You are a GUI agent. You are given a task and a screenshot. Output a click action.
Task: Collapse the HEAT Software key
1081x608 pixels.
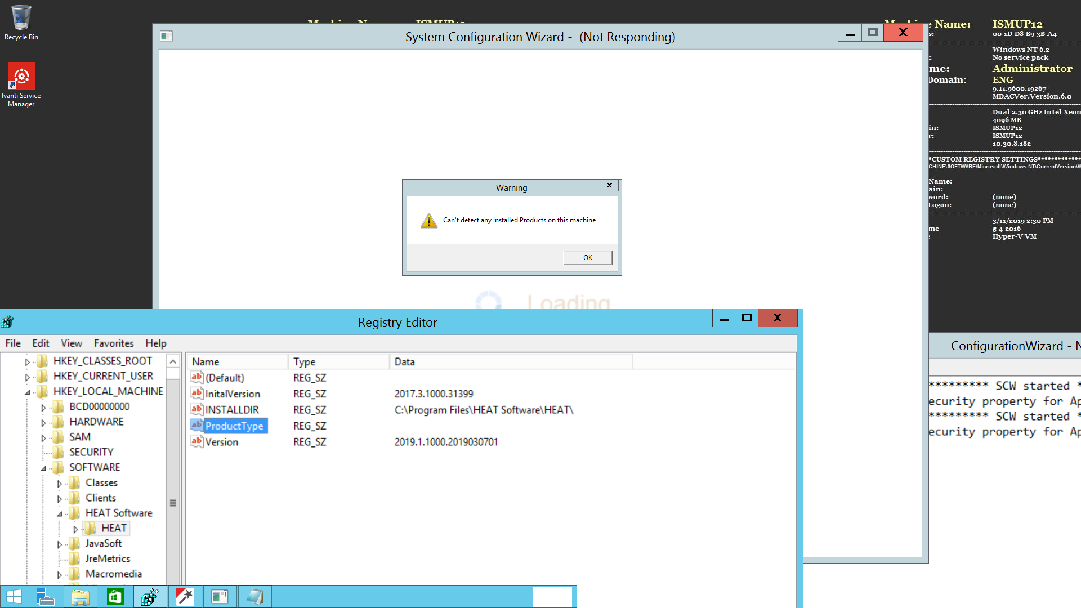[59, 514]
